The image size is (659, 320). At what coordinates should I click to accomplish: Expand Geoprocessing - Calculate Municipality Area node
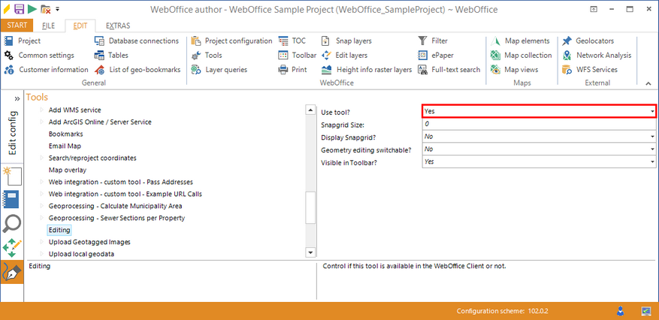41,206
